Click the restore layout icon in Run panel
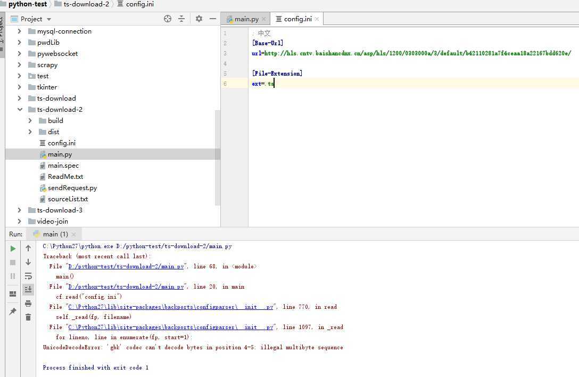Viewport: 579px width, 377px height. pyautogui.click(x=13, y=294)
